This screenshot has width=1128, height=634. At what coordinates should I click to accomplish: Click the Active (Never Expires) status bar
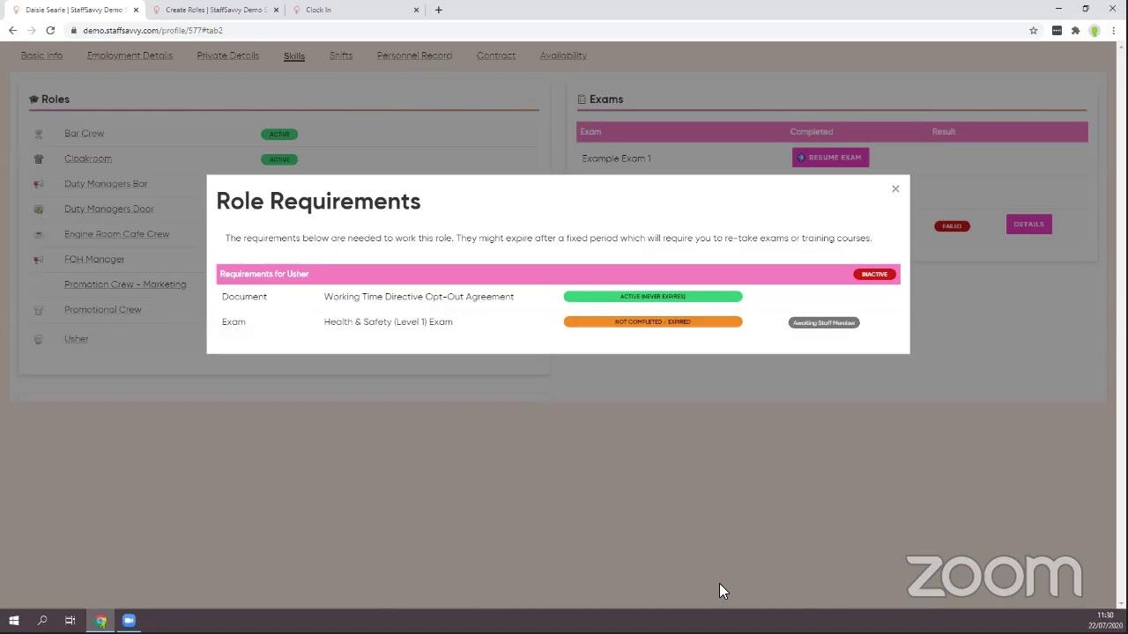(x=653, y=297)
